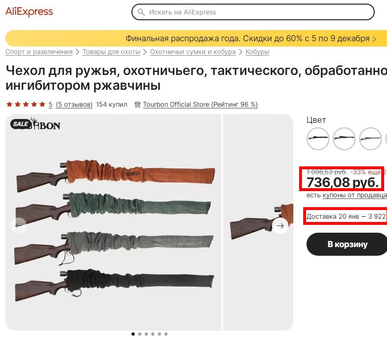Open the "Кобуры" breadcrumb category
387x341 pixels.
point(257,52)
